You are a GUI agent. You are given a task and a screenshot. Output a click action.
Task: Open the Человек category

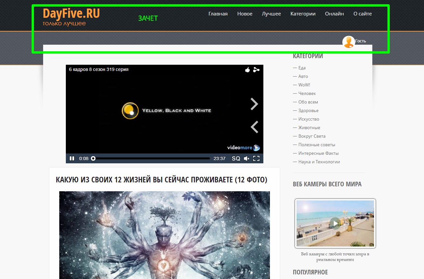(x=307, y=93)
